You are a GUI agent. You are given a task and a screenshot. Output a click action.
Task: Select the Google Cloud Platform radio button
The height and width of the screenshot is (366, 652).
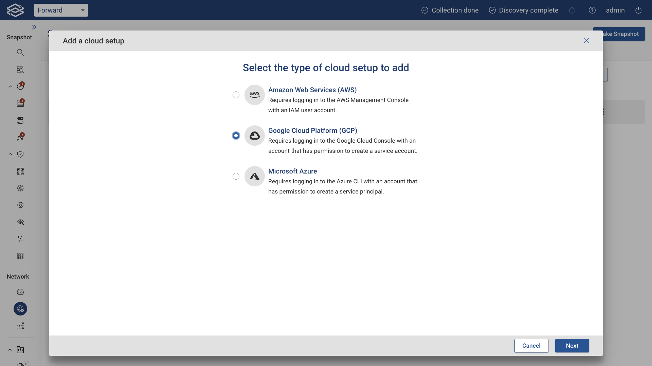[236, 135]
